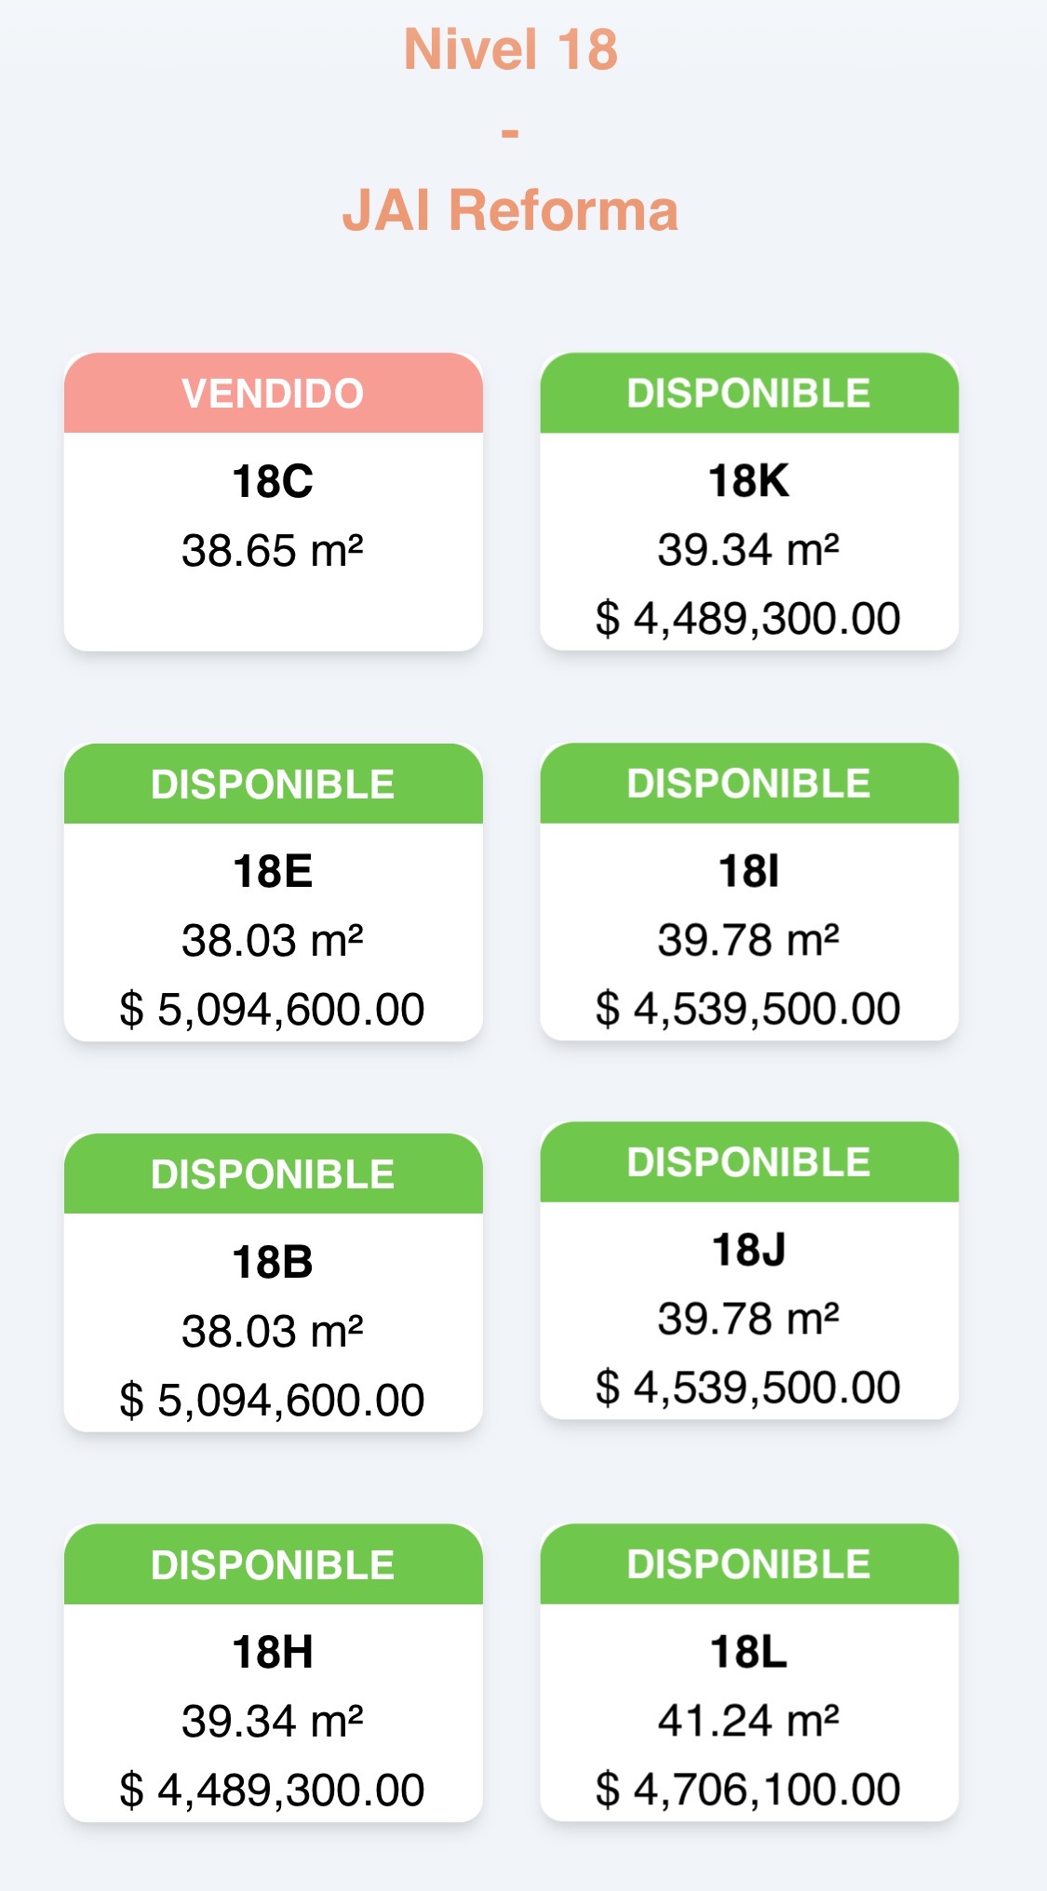Open the sold unit 18C card

tap(273, 502)
